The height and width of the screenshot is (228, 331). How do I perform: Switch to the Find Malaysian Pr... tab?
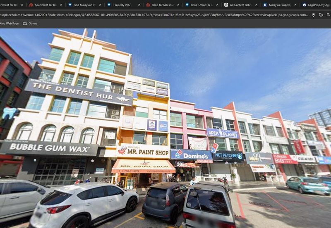pyautogui.click(x=84, y=5)
